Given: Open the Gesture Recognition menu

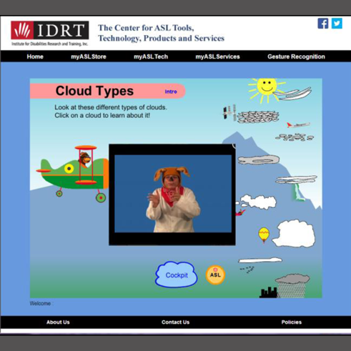Looking at the screenshot, I should point(296,56).
